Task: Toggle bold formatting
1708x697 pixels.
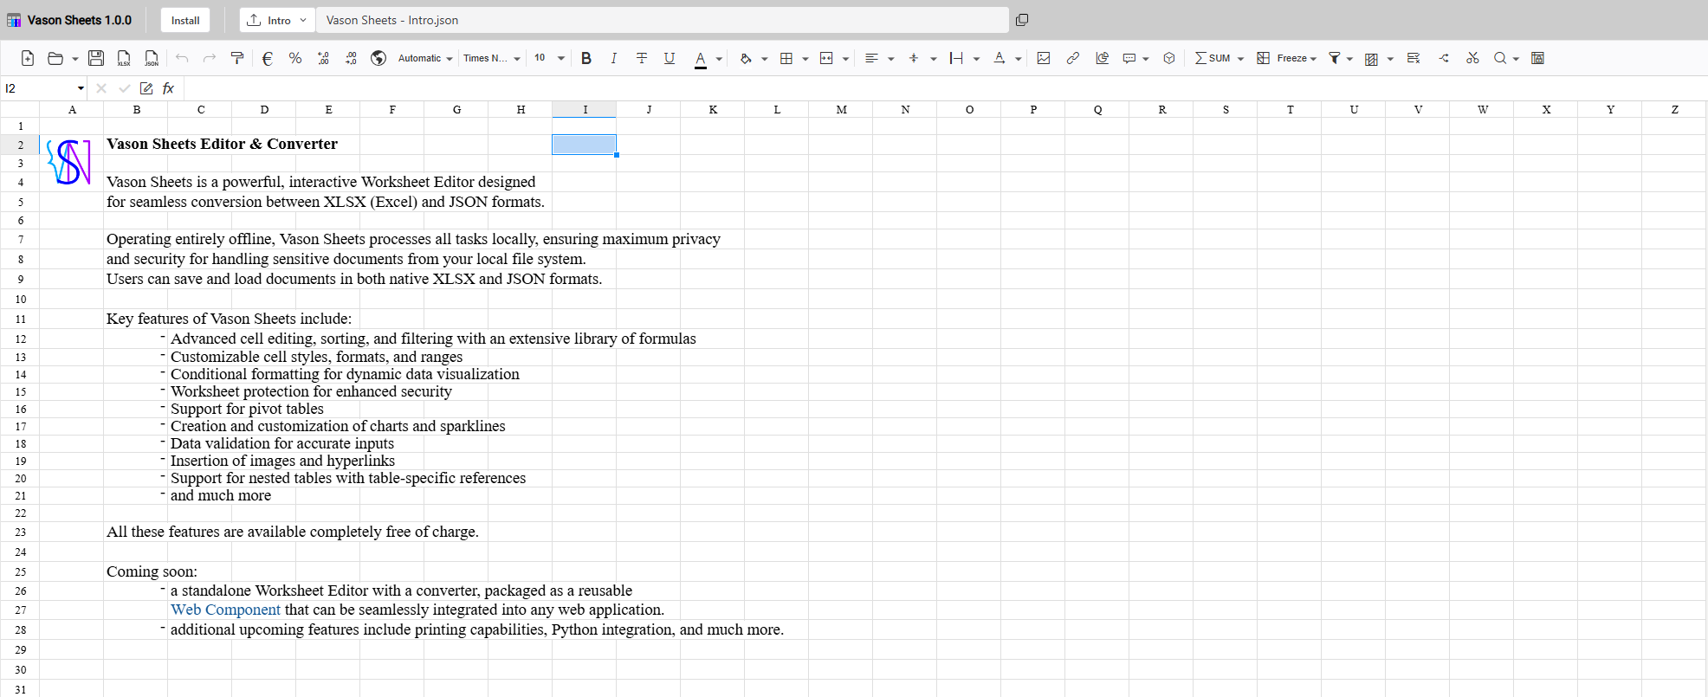Action: tap(586, 58)
